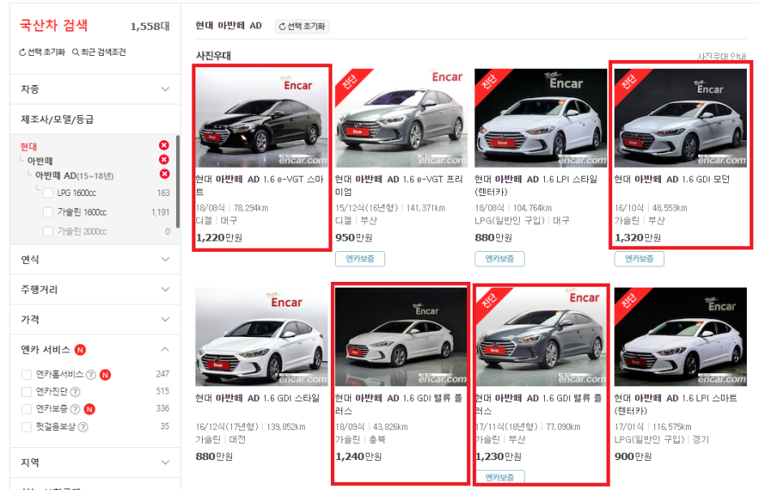Open listing title 1.6 GDI 모던
The height and width of the screenshot is (490, 759).
tap(672, 179)
